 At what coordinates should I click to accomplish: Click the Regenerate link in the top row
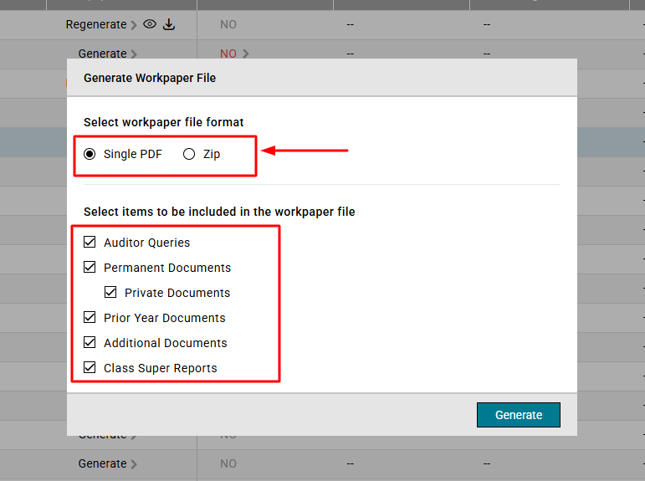96,24
